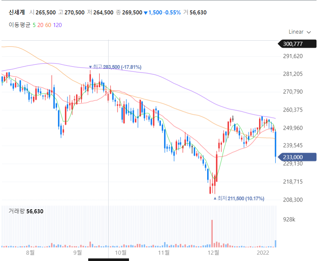Click the tallest red volume bar

click(x=212, y=233)
